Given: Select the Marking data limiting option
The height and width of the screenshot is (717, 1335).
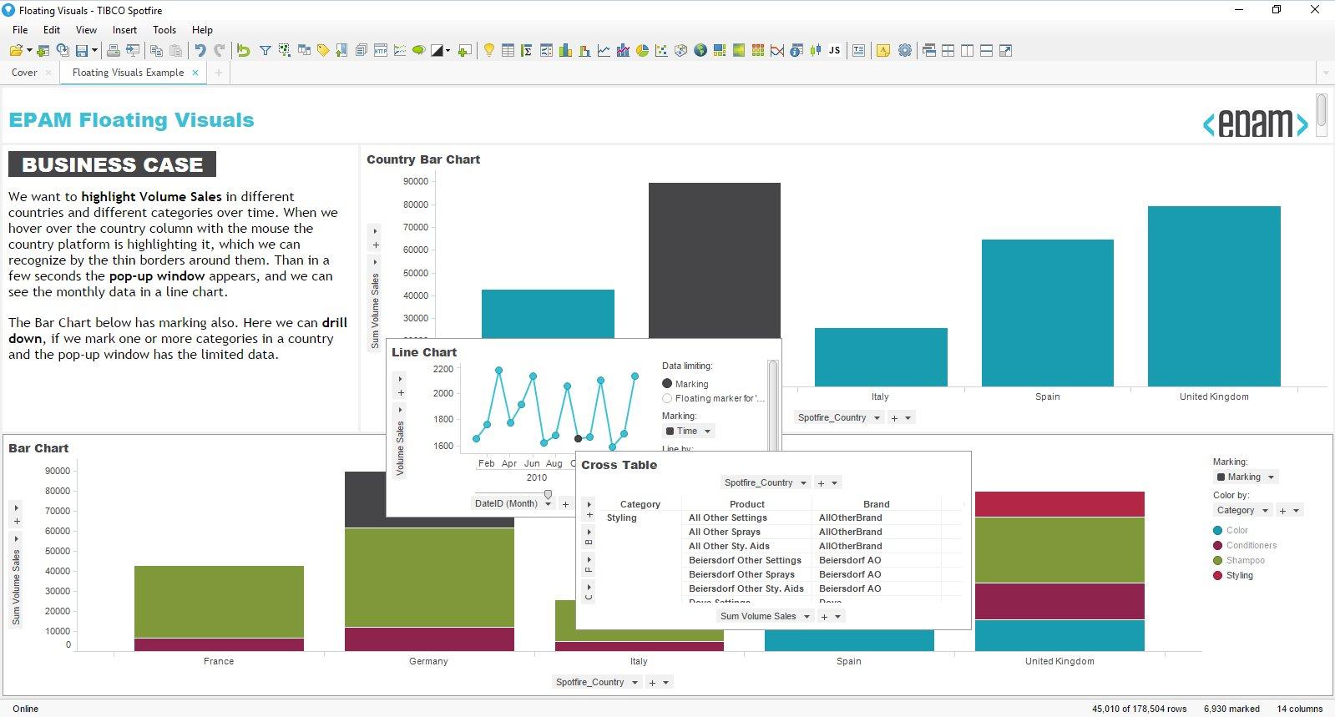Looking at the screenshot, I should point(667,384).
